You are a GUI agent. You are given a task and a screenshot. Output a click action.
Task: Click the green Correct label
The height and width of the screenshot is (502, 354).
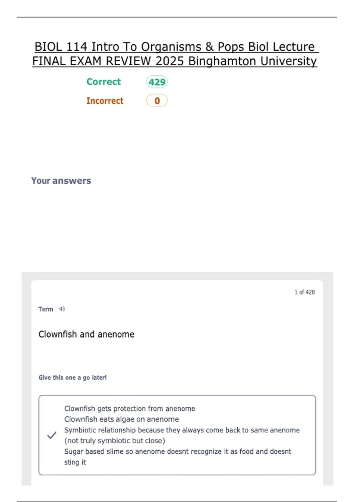pyautogui.click(x=104, y=82)
